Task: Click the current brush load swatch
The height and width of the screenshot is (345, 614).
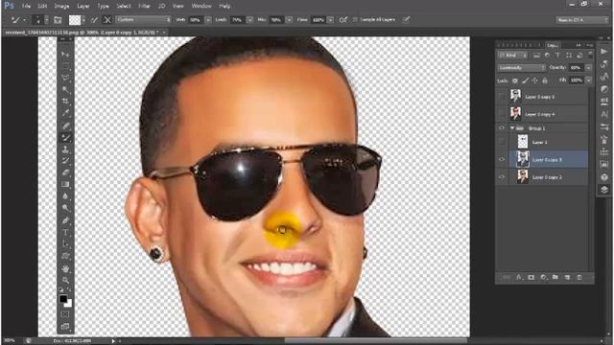Action: pos(75,19)
